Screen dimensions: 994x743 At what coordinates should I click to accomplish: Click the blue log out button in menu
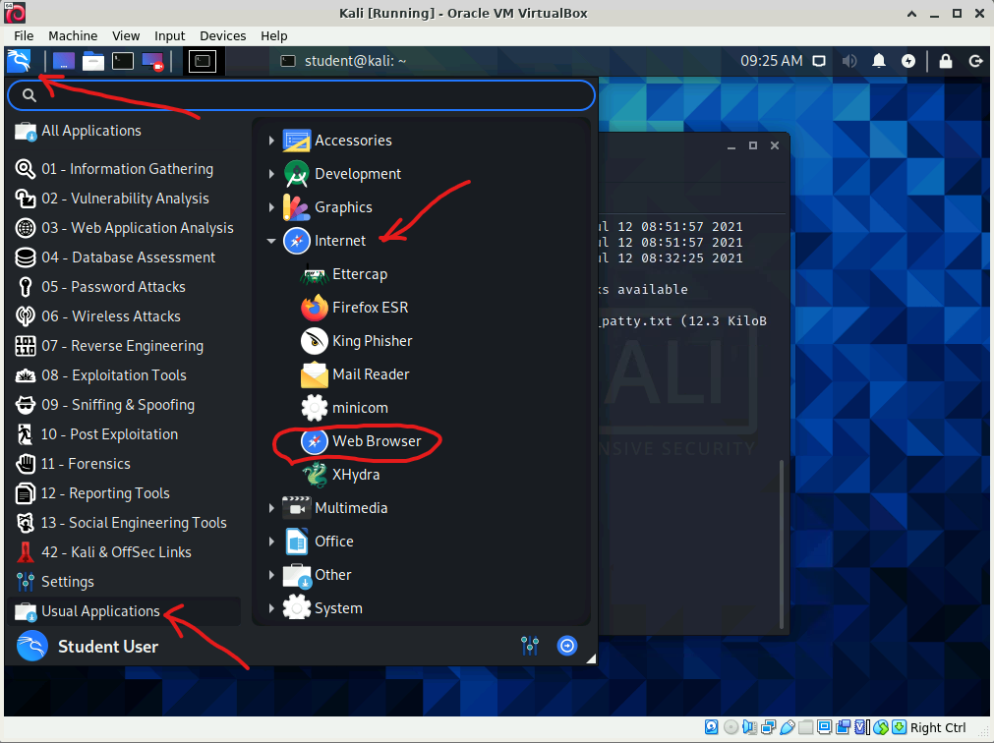pyautogui.click(x=566, y=646)
